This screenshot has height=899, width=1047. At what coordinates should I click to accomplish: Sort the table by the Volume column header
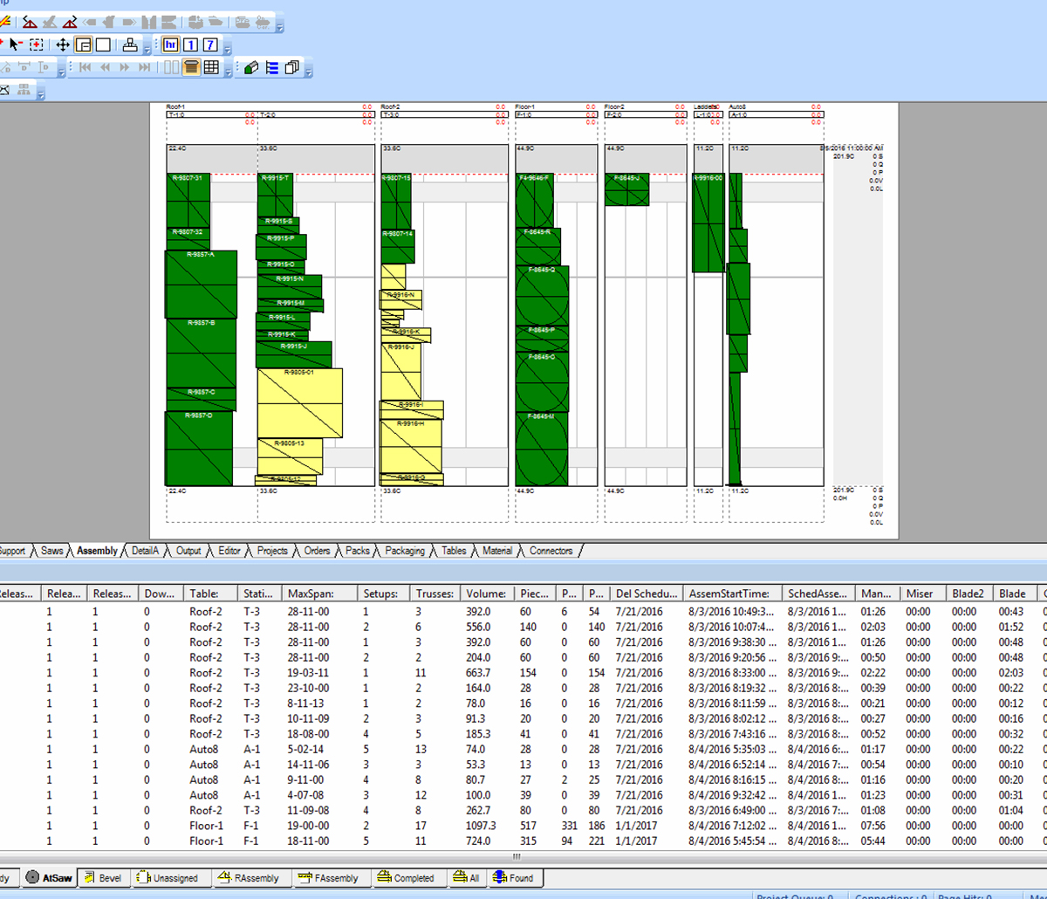pyautogui.click(x=486, y=593)
